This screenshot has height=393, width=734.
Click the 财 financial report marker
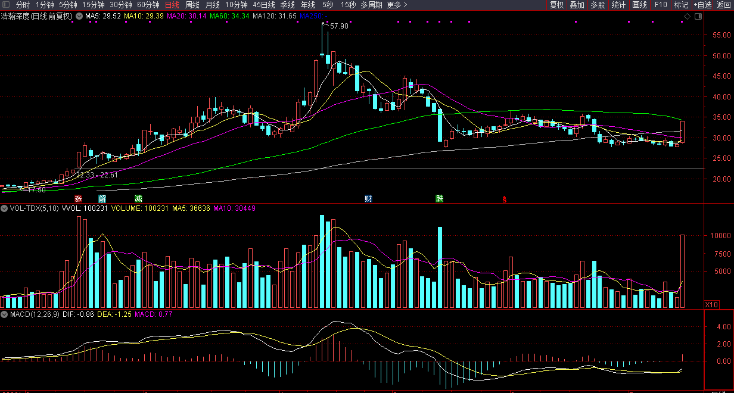click(x=369, y=198)
